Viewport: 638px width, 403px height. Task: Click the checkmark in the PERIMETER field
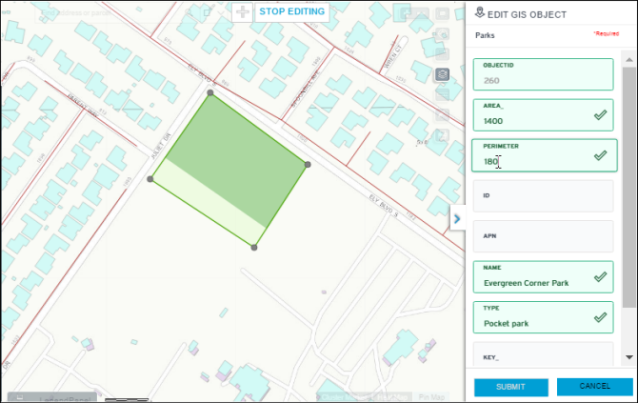[x=600, y=155]
